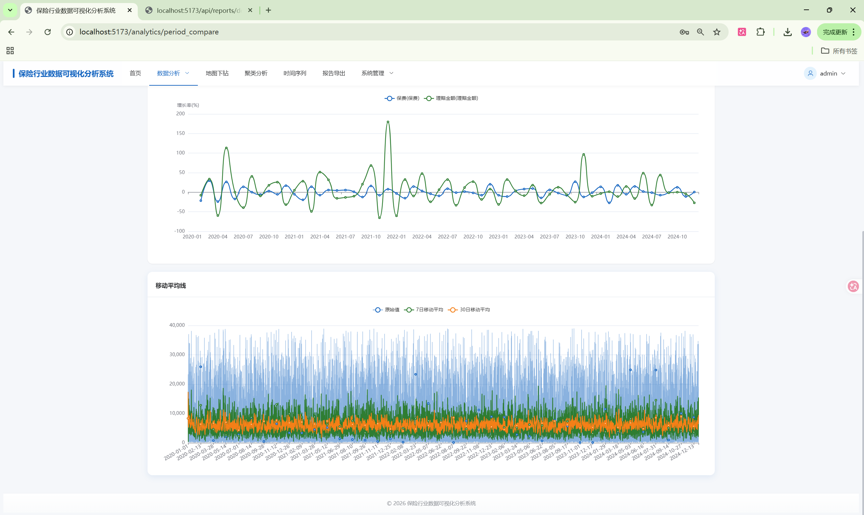Open the 聚类分析 menu item
The height and width of the screenshot is (515, 864).
[x=256, y=73]
